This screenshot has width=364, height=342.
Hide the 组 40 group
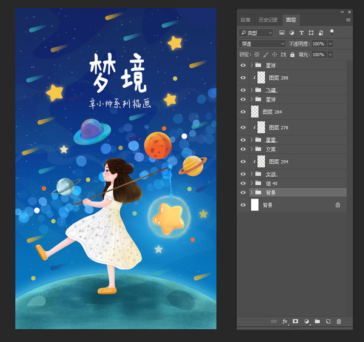point(243,183)
